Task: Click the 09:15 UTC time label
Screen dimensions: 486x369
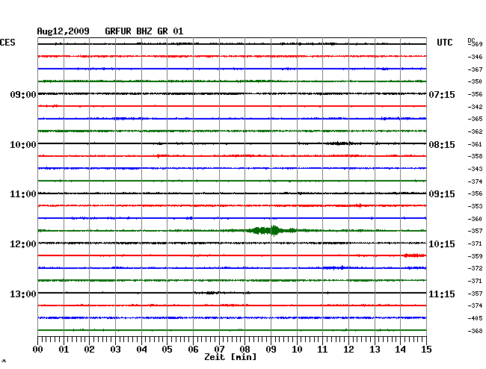Action: point(442,194)
